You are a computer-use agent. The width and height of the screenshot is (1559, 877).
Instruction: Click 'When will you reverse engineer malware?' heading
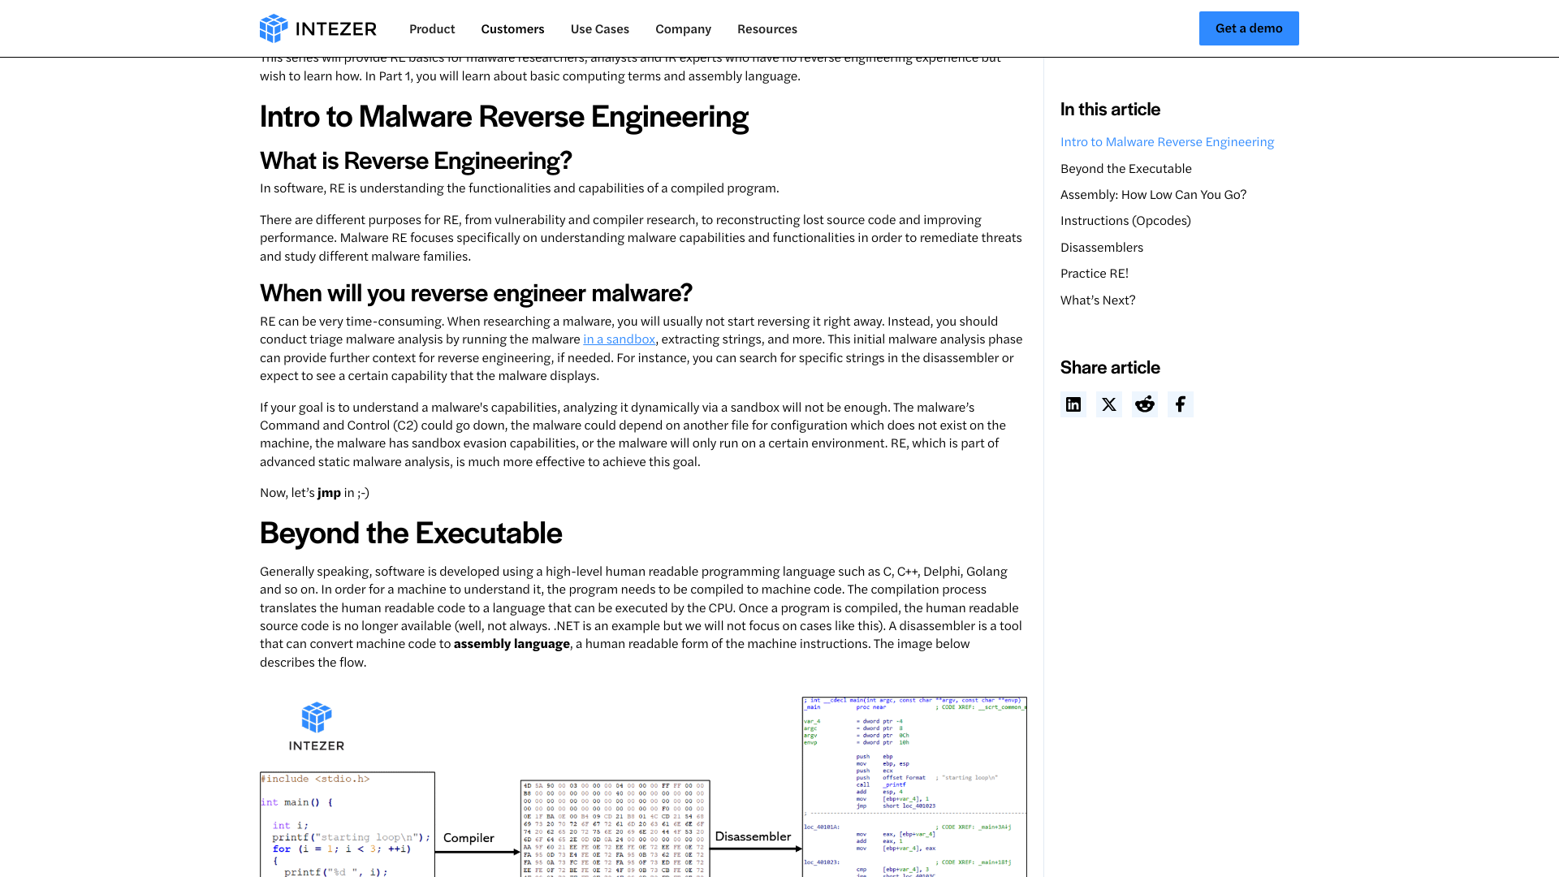[x=476, y=293]
